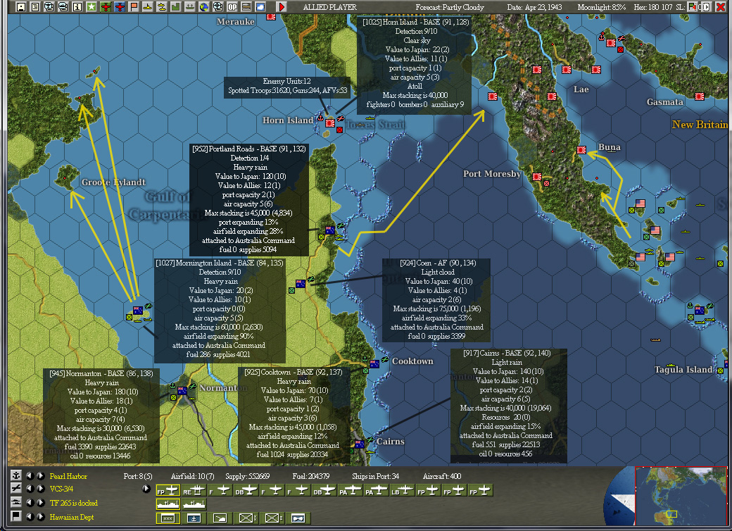Show previous task force before TF 265

30,503
